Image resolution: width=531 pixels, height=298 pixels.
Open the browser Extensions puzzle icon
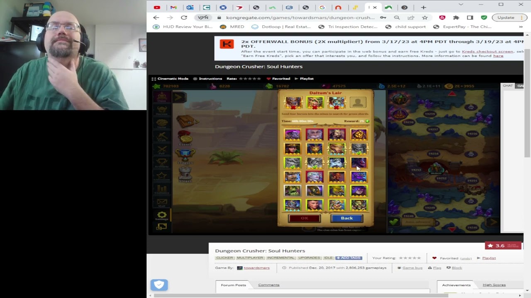456,18
